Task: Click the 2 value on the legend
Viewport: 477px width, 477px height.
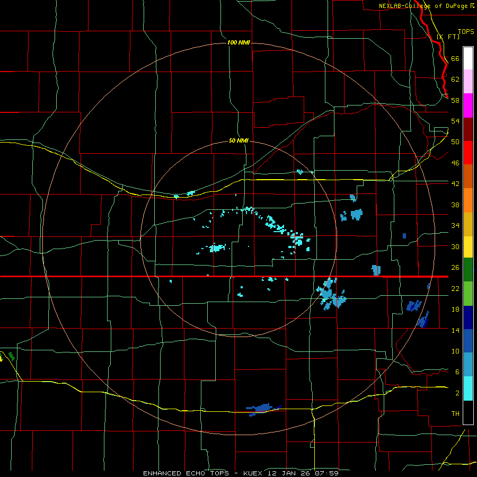Action: pyautogui.click(x=457, y=393)
